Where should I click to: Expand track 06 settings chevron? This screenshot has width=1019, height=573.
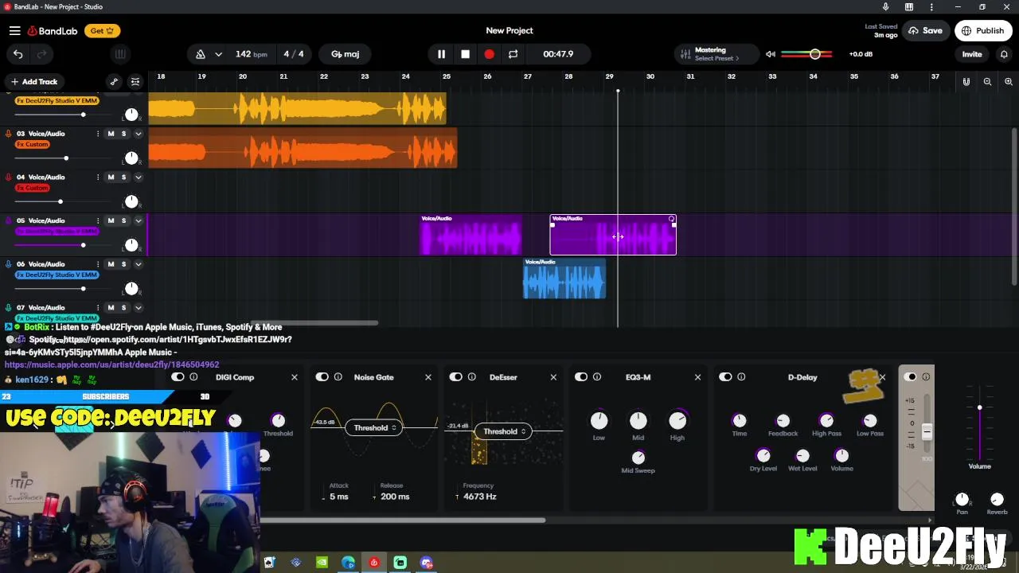(138, 264)
